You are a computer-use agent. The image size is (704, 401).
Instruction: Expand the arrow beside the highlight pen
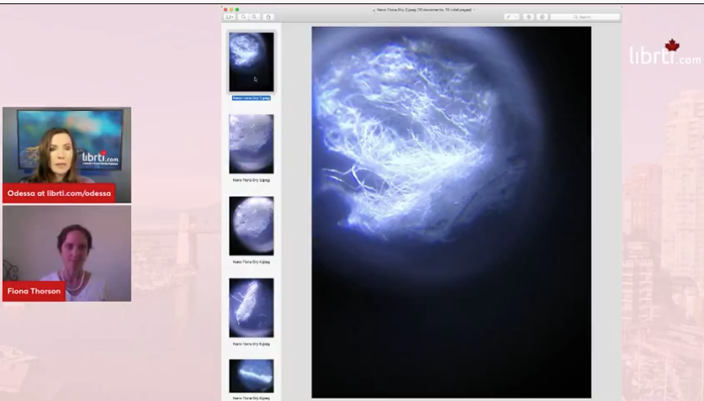[516, 17]
